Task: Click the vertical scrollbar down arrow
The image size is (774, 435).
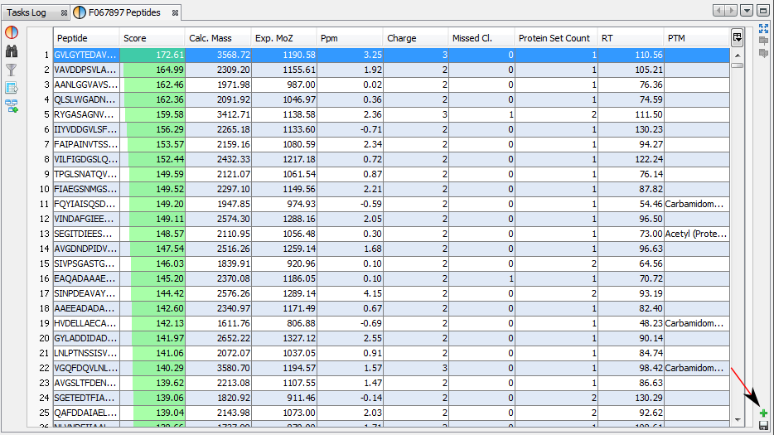Action: click(x=737, y=420)
